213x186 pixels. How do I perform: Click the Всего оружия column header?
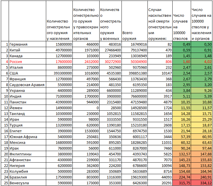(134, 21)
